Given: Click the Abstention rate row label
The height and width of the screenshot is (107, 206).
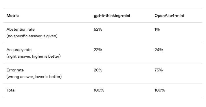Looking at the screenshot, I should (x=21, y=29).
